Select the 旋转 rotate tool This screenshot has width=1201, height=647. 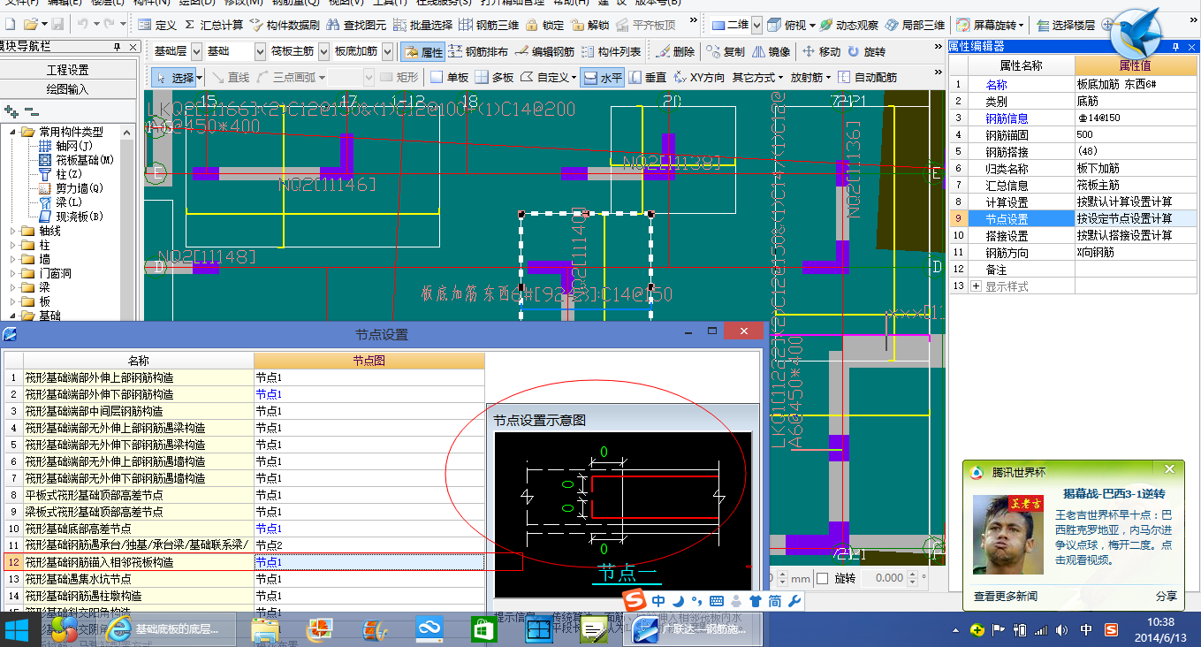point(866,52)
